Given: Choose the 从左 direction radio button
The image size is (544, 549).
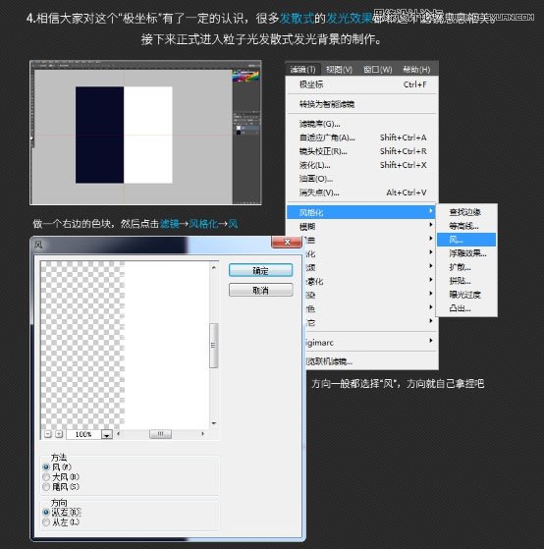Looking at the screenshot, I should pyautogui.click(x=46, y=522).
